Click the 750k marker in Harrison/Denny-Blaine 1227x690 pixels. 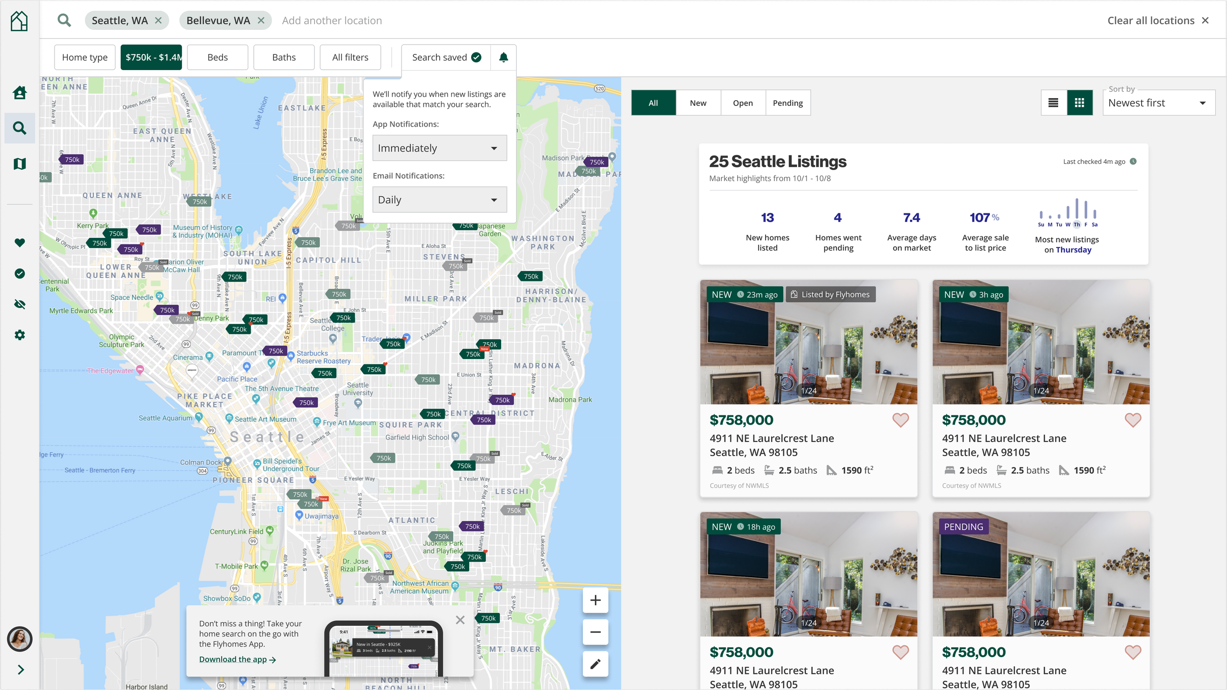[x=531, y=276]
